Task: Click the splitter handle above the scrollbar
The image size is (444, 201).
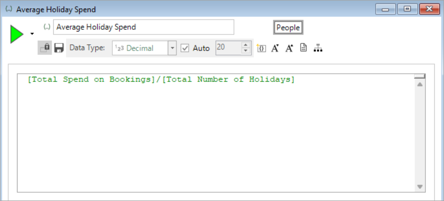Action: [419, 76]
